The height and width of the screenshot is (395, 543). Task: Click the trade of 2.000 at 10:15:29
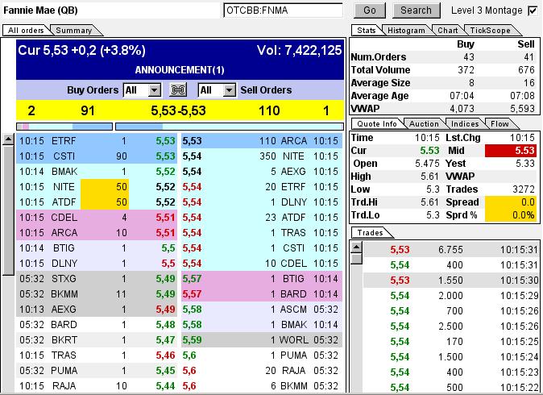click(451, 296)
